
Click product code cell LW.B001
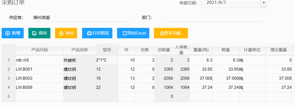click(x=40, y=69)
